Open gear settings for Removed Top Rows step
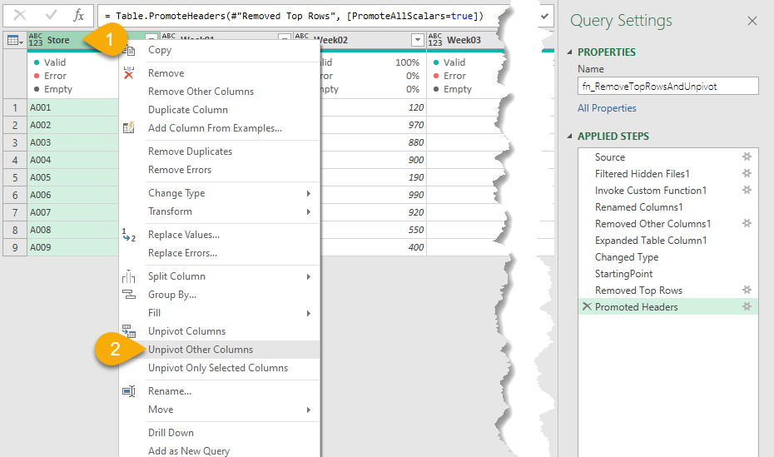Viewport: 774px width, 457px height. pos(747,290)
